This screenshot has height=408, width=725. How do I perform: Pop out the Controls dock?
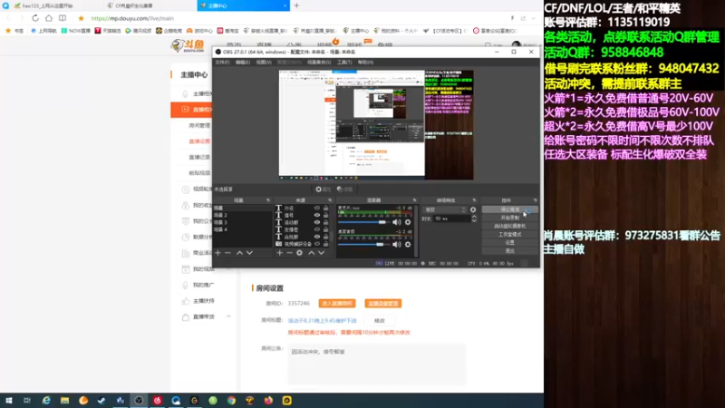point(535,200)
